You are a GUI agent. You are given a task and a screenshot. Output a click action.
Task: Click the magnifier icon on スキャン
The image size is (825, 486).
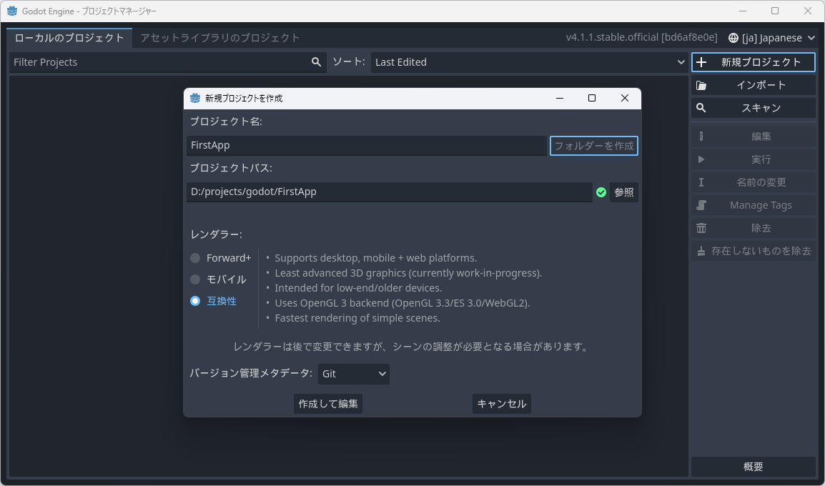coord(701,108)
